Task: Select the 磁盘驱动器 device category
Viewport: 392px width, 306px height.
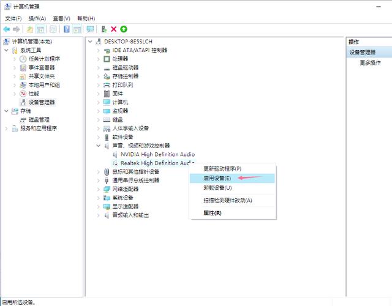Action: click(x=125, y=67)
